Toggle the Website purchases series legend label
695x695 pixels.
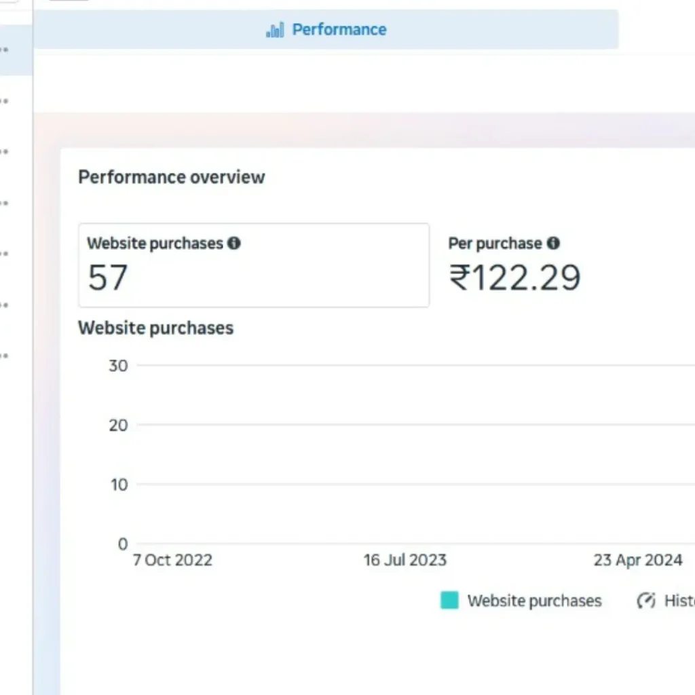[x=534, y=601]
